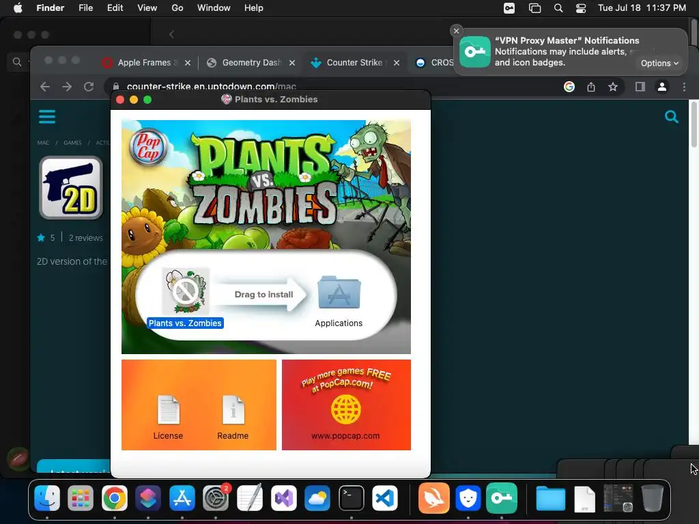
Task: Open the VPN key menu bar icon
Action: pyautogui.click(x=509, y=8)
